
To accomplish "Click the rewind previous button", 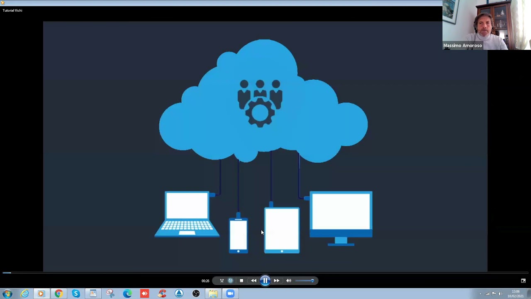I will pos(253,281).
